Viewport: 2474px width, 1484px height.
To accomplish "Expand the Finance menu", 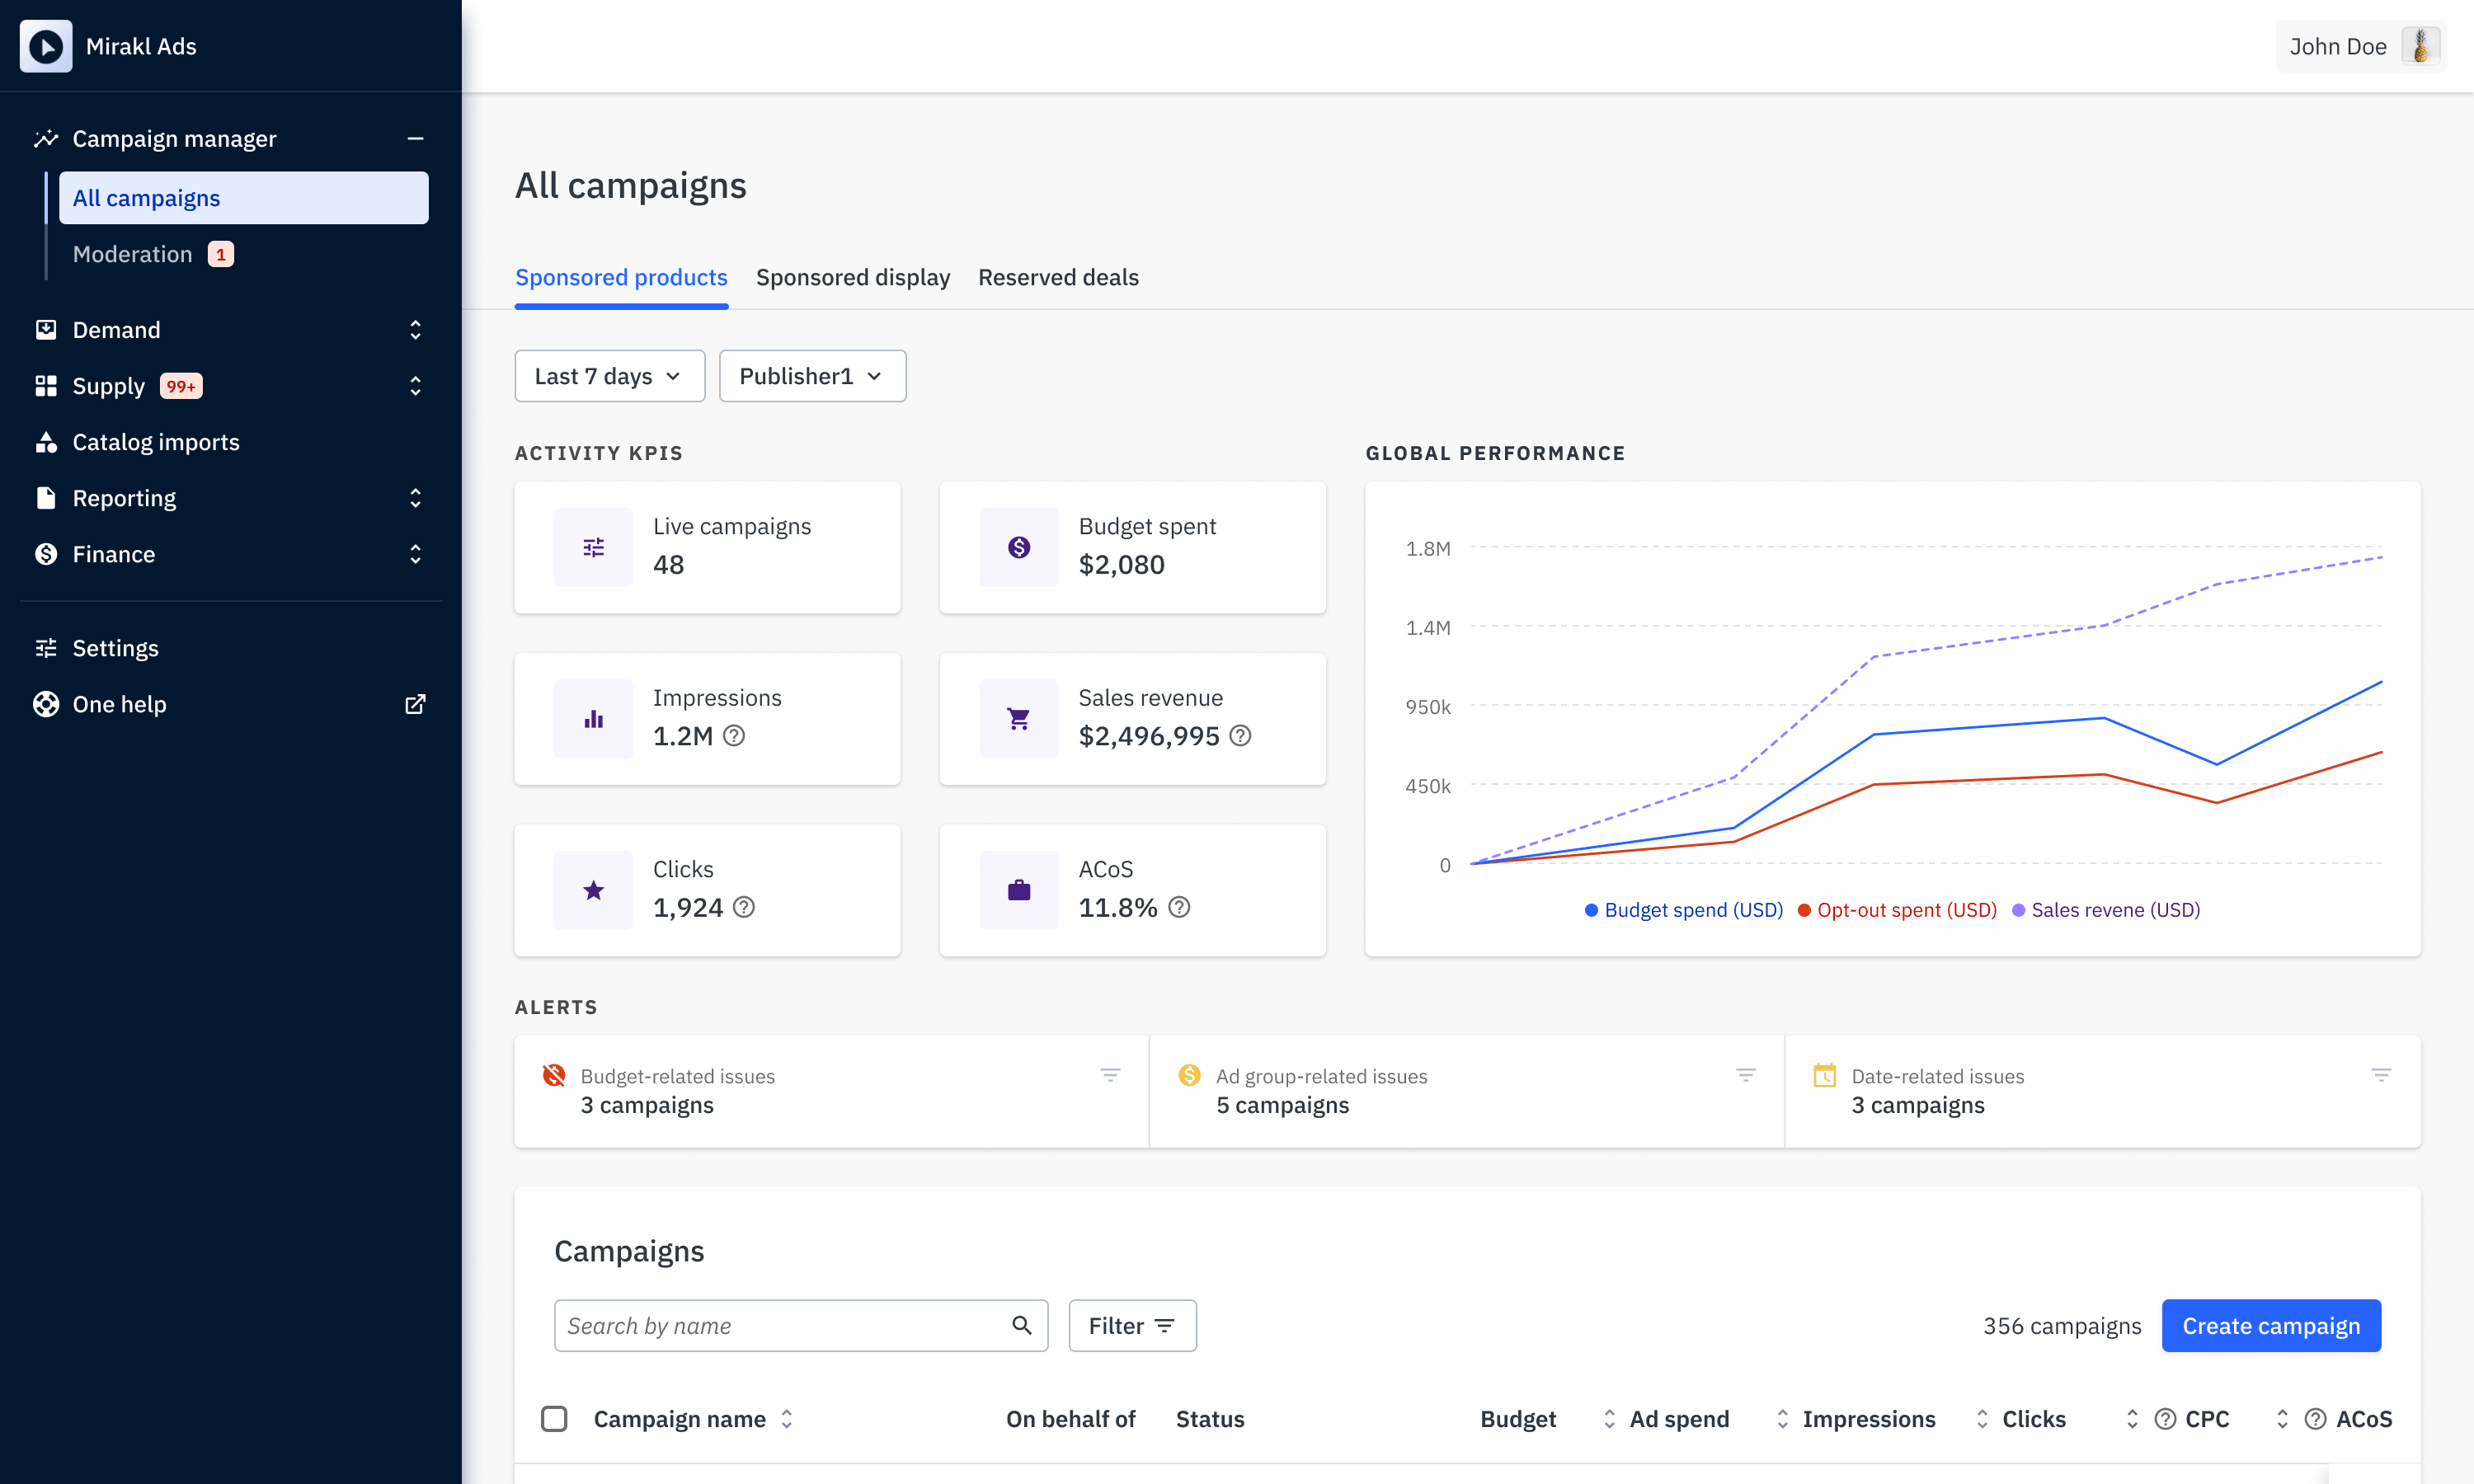I will point(415,554).
